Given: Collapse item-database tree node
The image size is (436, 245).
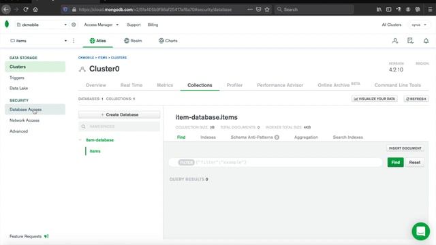Looking at the screenshot, I should (80, 140).
